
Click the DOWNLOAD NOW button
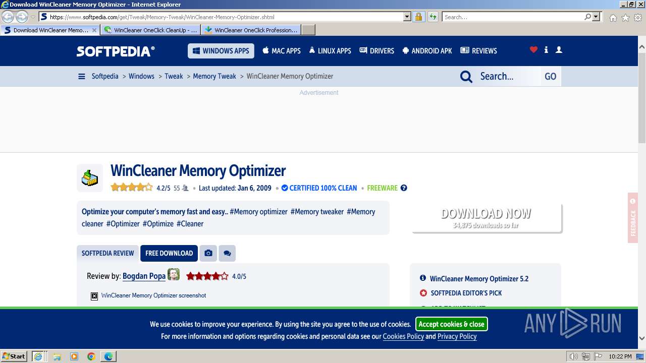coord(486,218)
